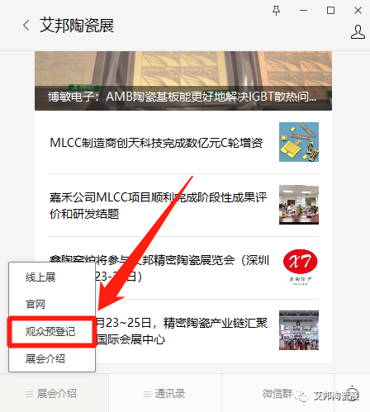
Task: Expand the 通讯录 bottom menu
Action: (x=165, y=394)
